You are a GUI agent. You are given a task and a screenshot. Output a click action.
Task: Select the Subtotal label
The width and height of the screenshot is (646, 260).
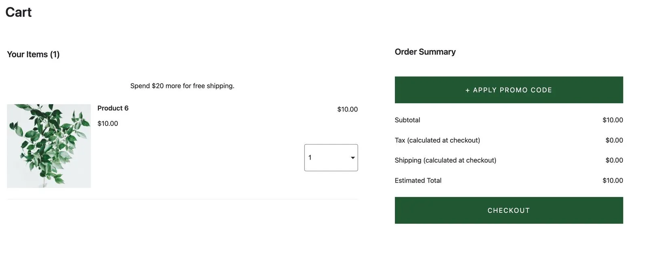point(407,120)
